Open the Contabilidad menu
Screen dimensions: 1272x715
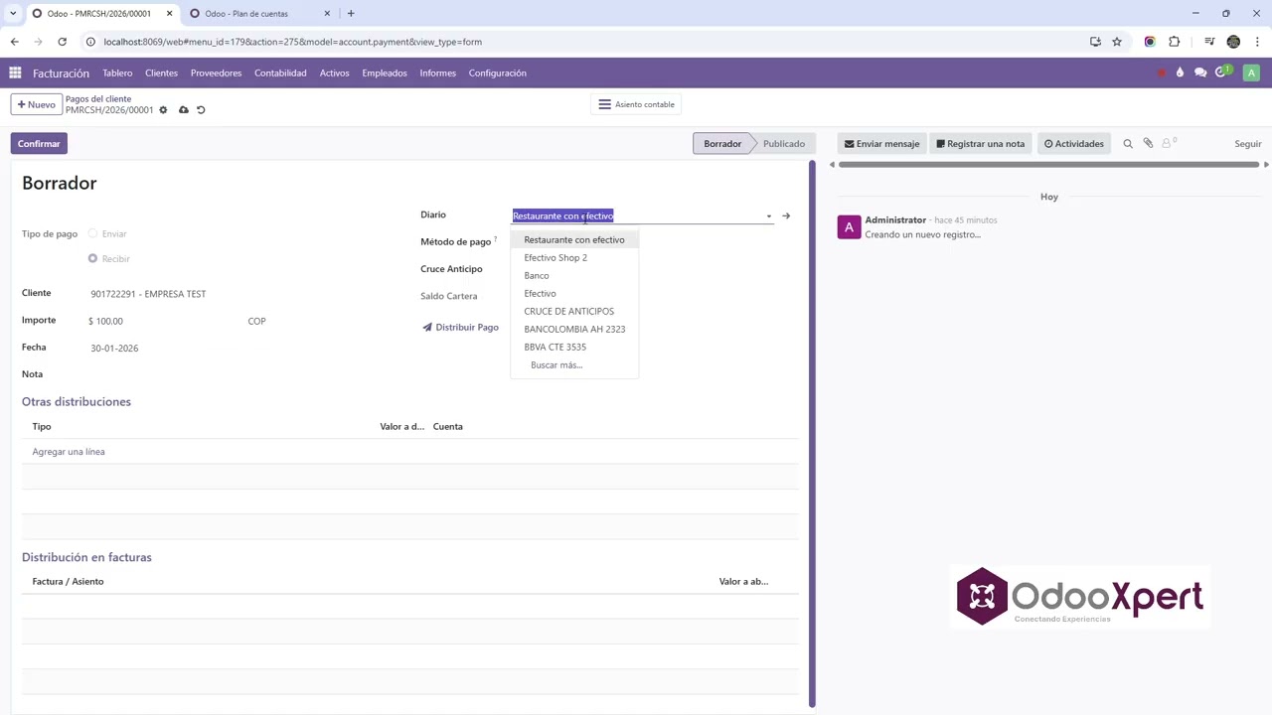280,72
